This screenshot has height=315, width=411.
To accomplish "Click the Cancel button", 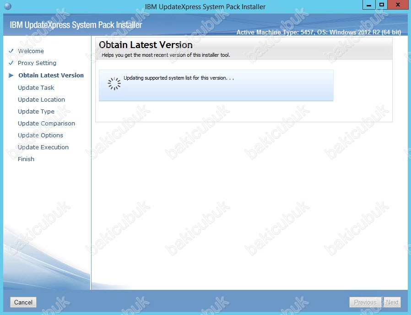I will click(23, 302).
